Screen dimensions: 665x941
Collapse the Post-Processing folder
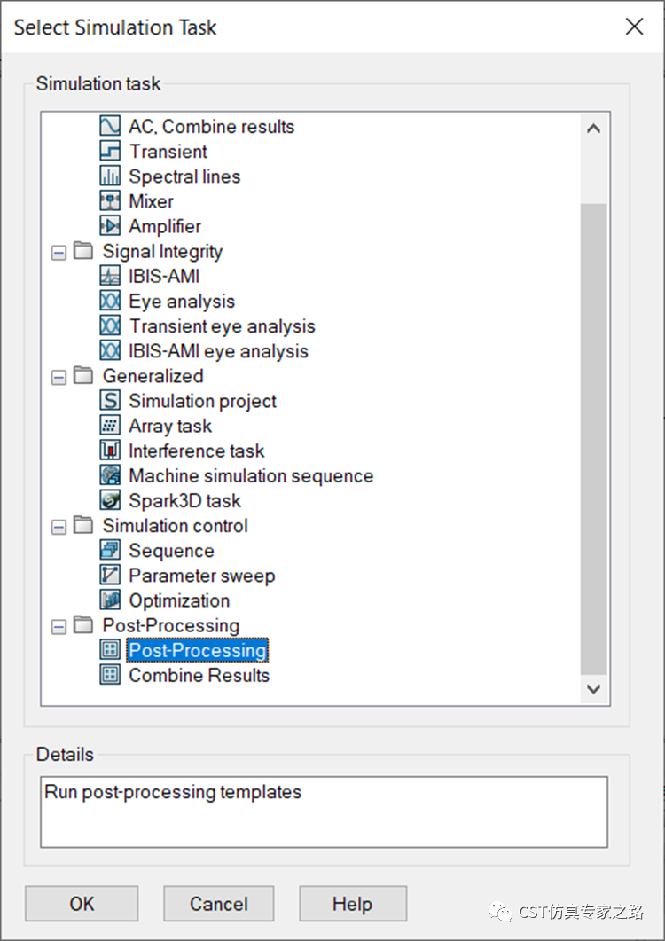(59, 627)
